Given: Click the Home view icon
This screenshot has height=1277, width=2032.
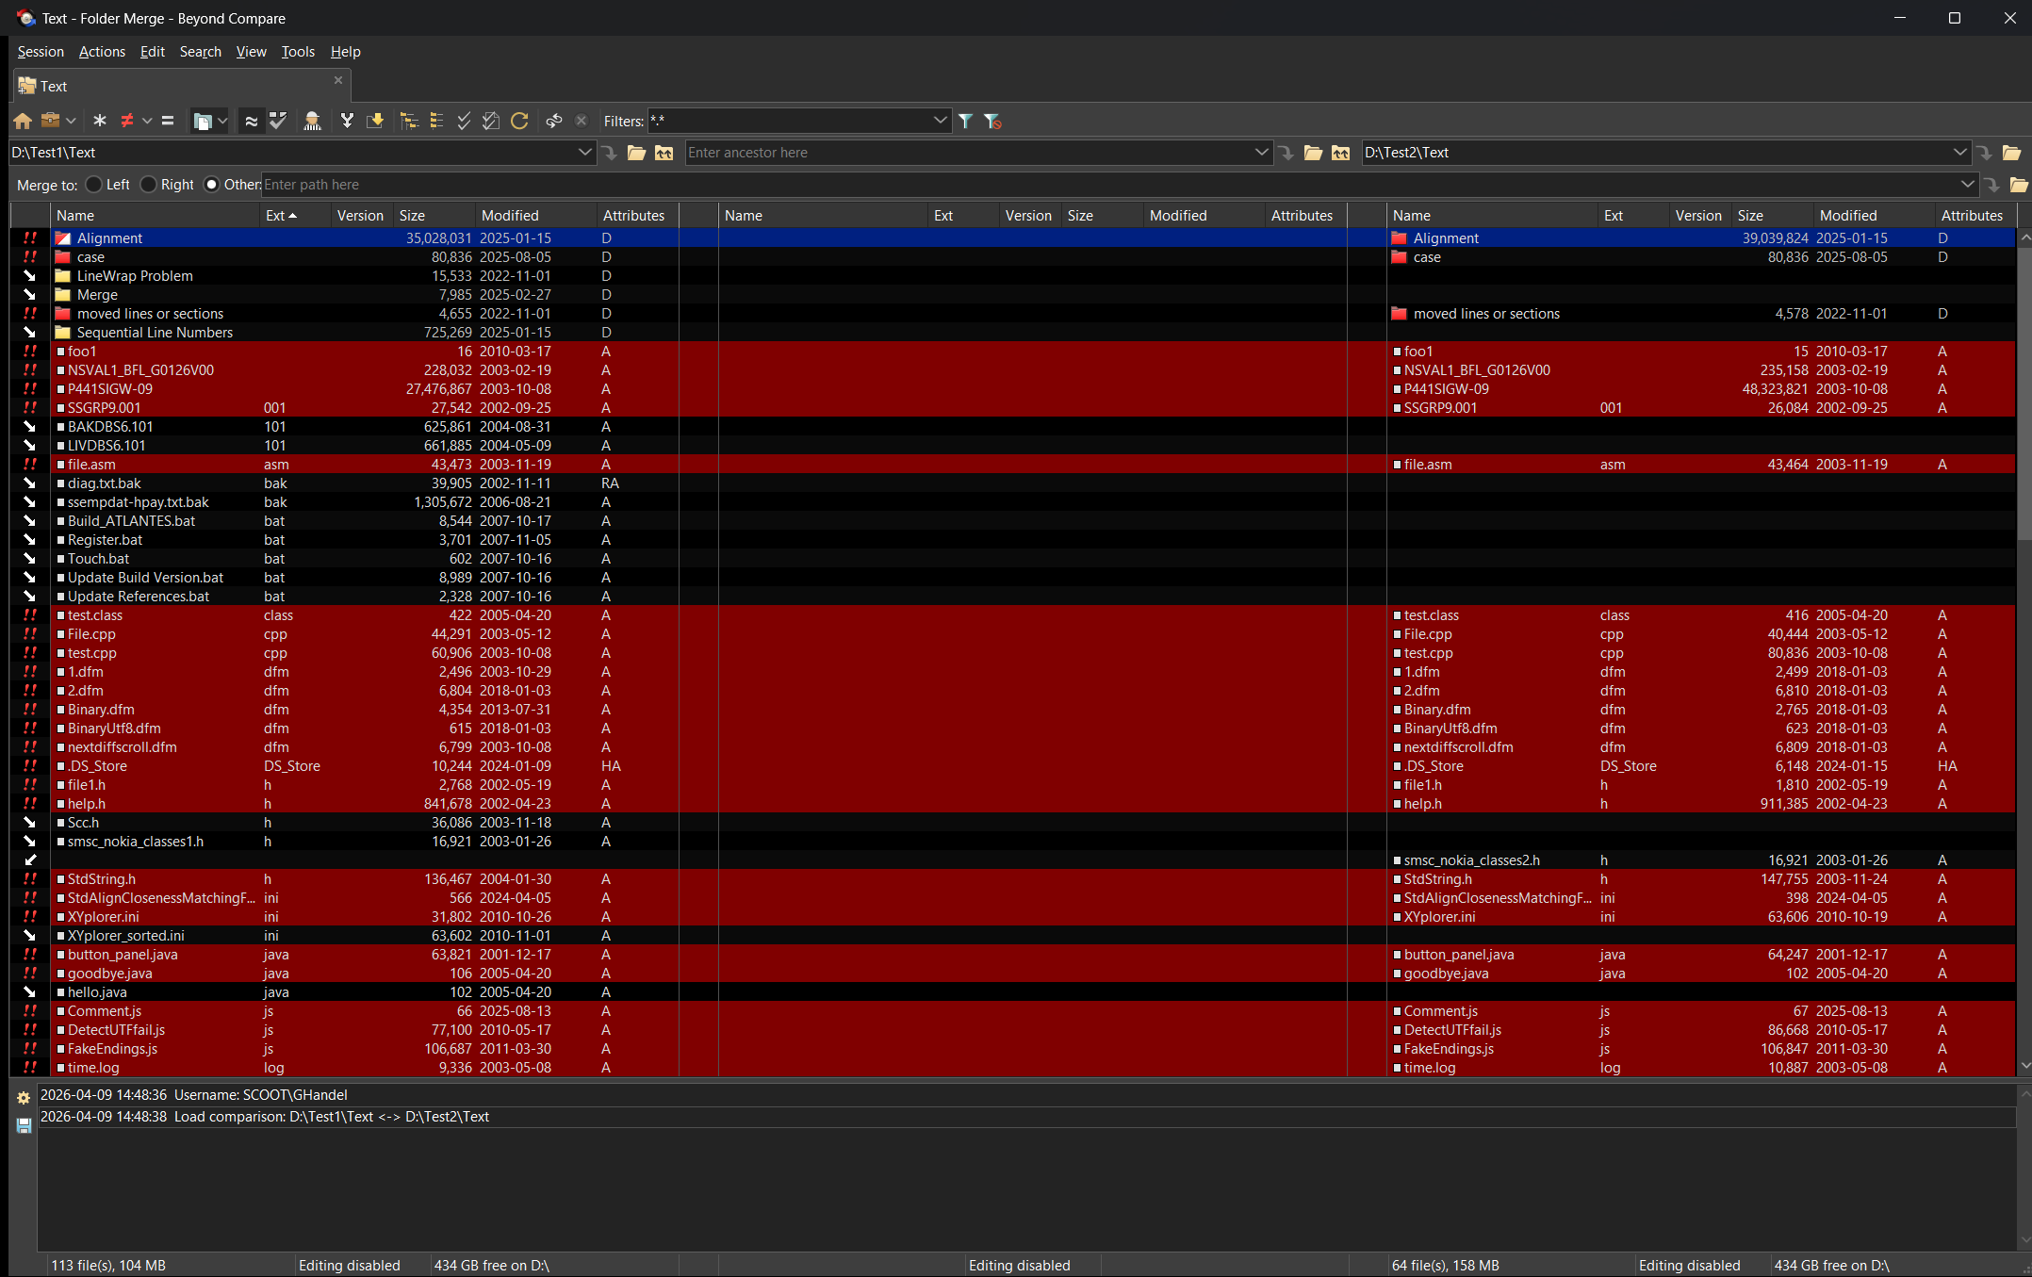Looking at the screenshot, I should click(x=23, y=121).
